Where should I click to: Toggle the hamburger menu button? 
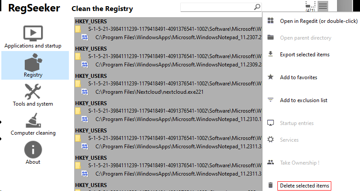323,6
